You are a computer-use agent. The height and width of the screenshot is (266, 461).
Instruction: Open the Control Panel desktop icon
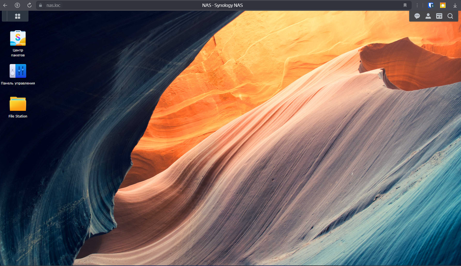(x=18, y=74)
